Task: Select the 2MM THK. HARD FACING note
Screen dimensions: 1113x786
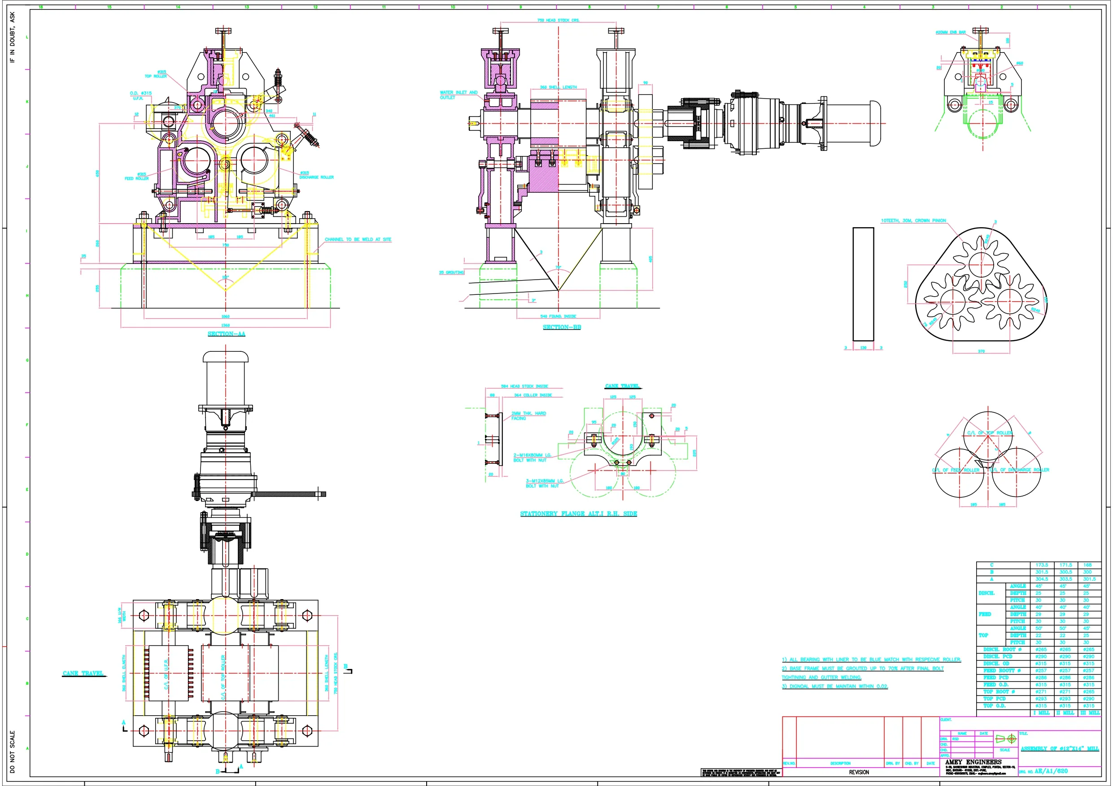Action: click(x=528, y=415)
